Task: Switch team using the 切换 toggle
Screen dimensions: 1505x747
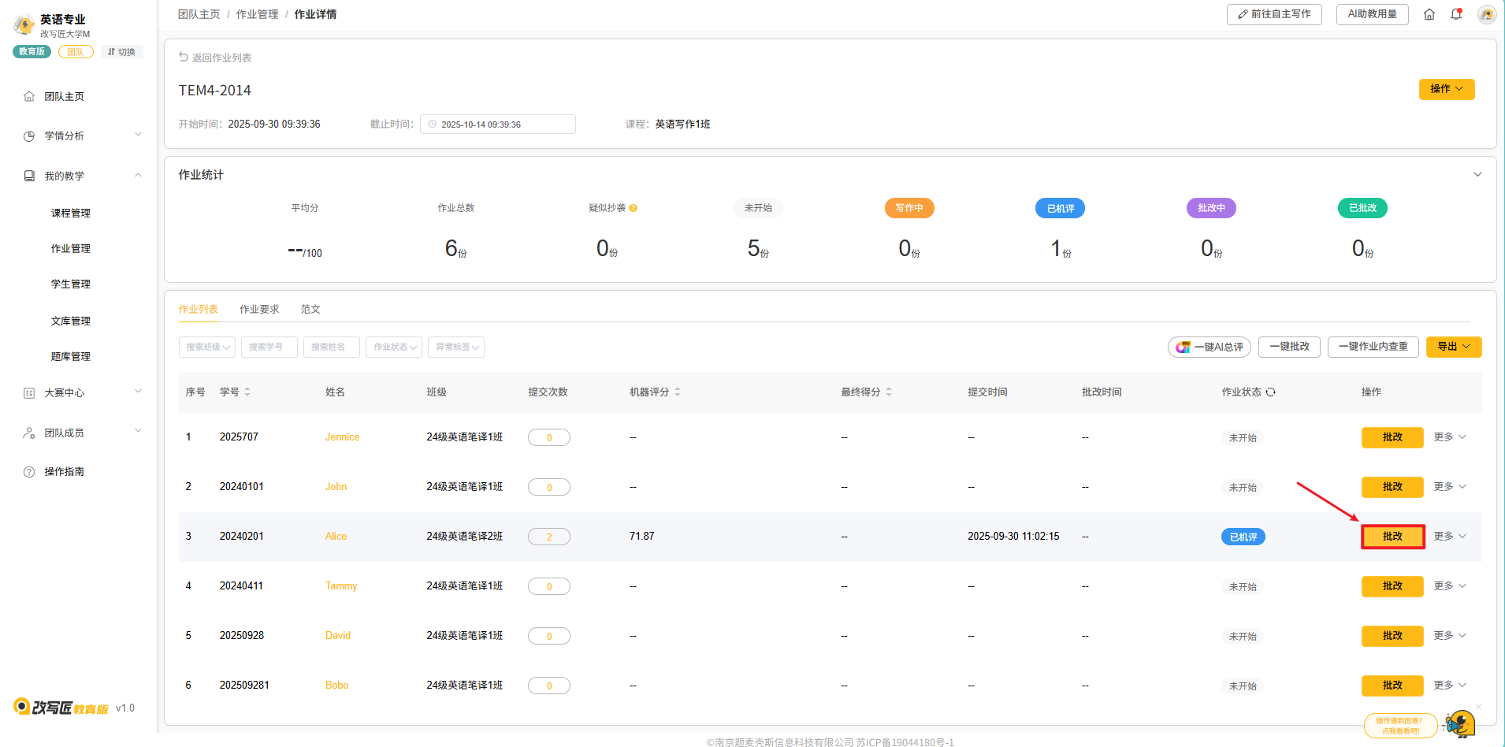Action: (121, 52)
